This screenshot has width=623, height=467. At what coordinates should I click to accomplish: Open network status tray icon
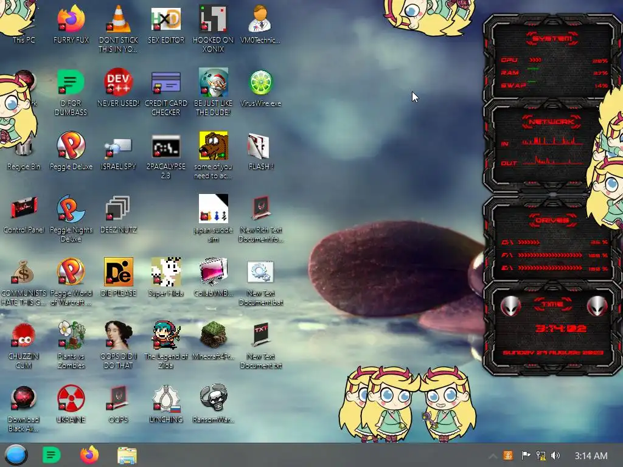[541, 455]
